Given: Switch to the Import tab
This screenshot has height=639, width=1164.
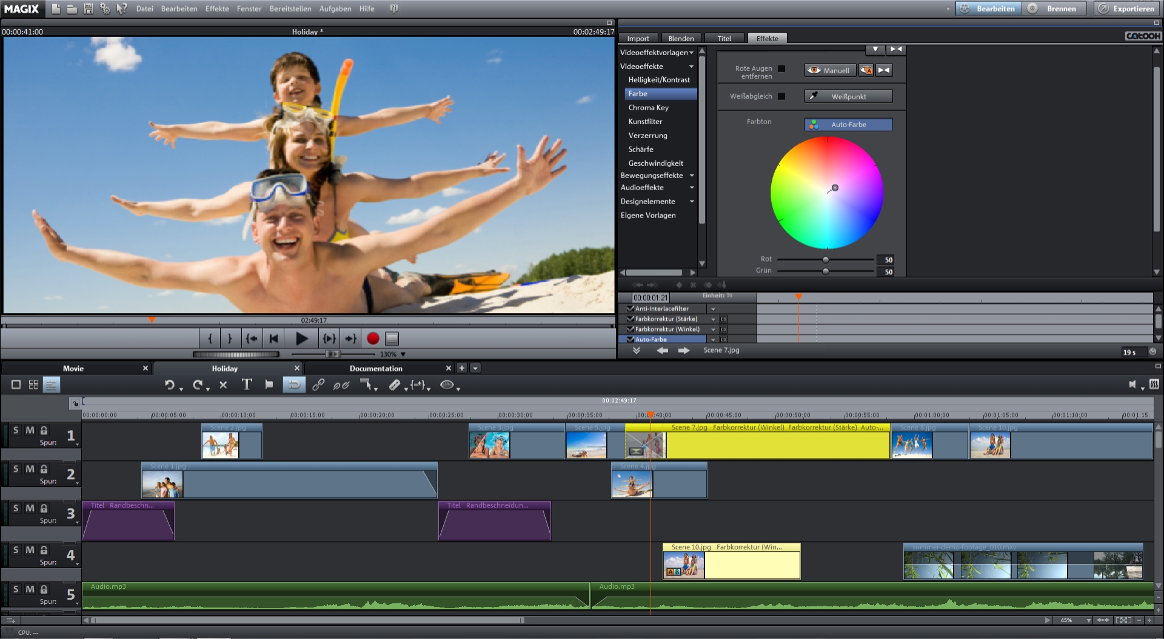Looking at the screenshot, I should (x=638, y=38).
